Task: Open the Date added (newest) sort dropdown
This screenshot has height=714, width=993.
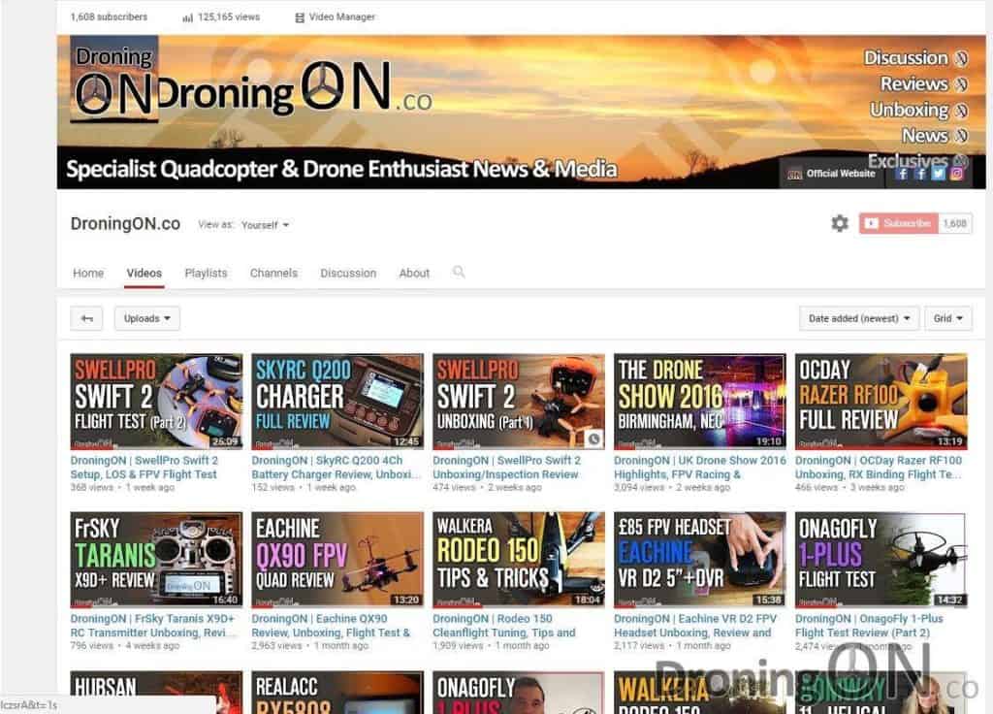Action: [x=859, y=318]
